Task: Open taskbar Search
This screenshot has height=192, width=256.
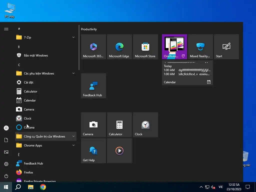Action: [18, 187]
